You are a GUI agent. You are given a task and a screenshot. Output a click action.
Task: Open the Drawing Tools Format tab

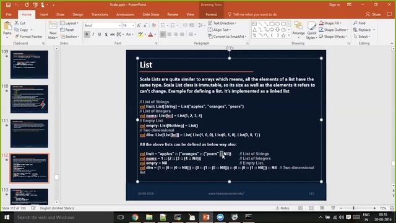pos(211,14)
